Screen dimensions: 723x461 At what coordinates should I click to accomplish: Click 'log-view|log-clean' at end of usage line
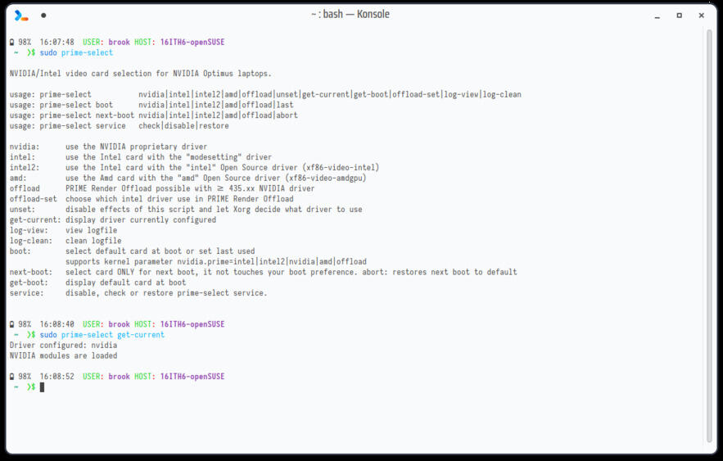click(x=483, y=94)
